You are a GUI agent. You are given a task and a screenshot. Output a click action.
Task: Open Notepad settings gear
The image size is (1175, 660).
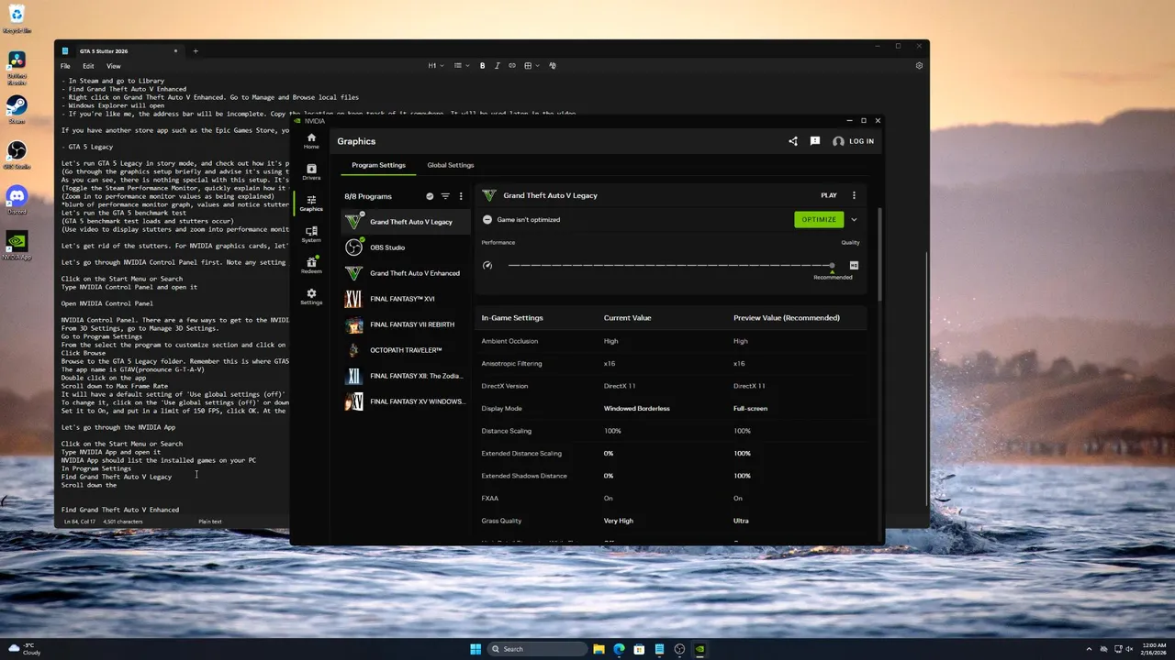919,66
